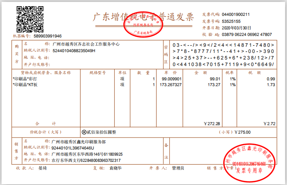Screen dimensions: 287x185
Task: Click issuer name 管理员
Action: coord(178,168)
